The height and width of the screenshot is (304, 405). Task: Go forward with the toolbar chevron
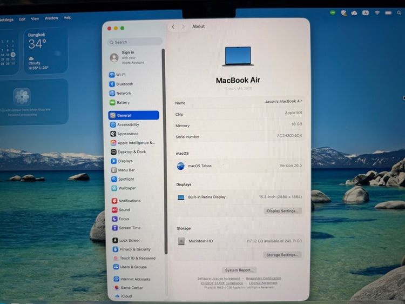pos(183,27)
